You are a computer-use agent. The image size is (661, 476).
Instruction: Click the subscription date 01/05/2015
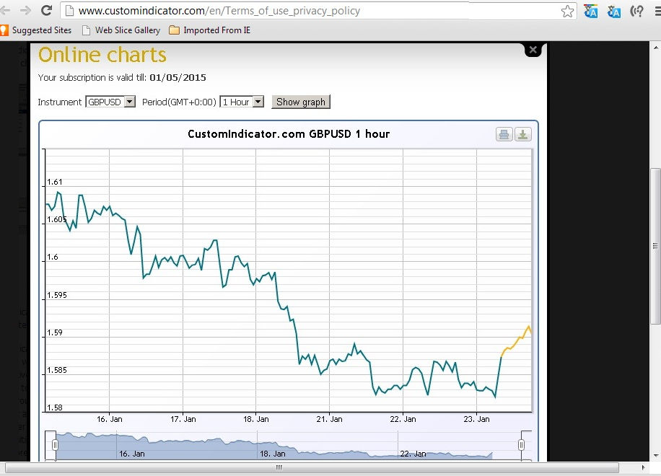pyautogui.click(x=178, y=77)
